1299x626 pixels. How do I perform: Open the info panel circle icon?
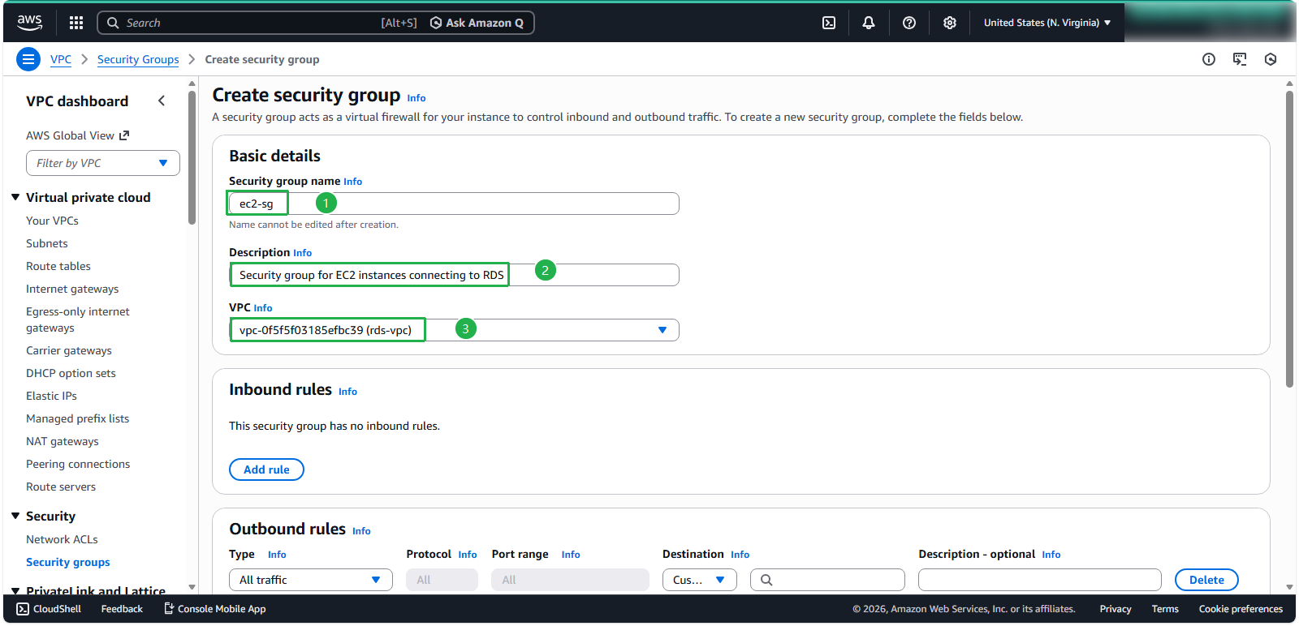(x=1209, y=59)
